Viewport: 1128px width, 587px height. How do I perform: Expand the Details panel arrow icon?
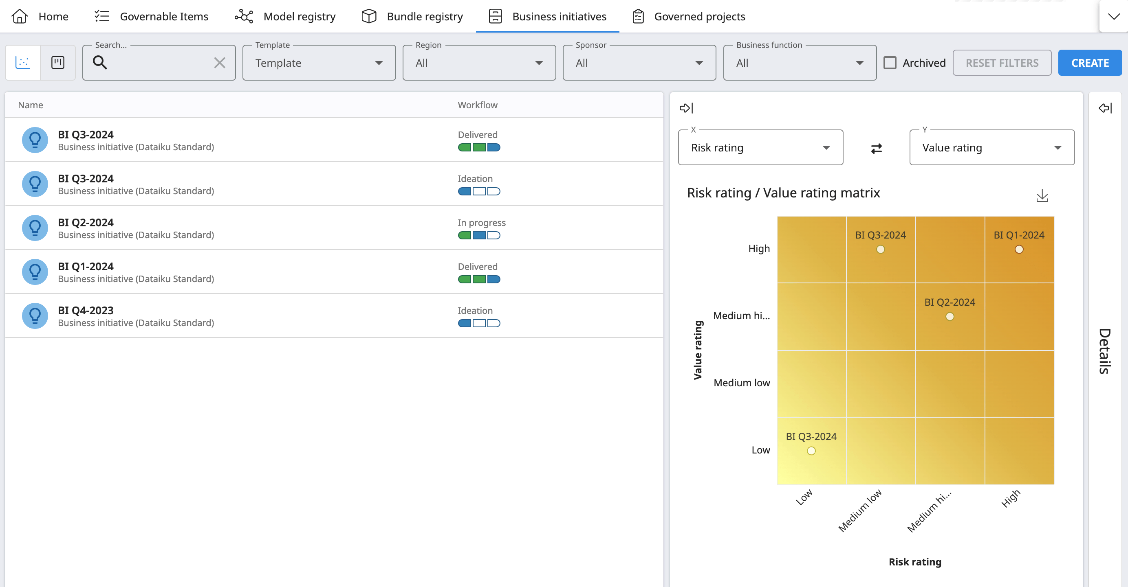1105,107
